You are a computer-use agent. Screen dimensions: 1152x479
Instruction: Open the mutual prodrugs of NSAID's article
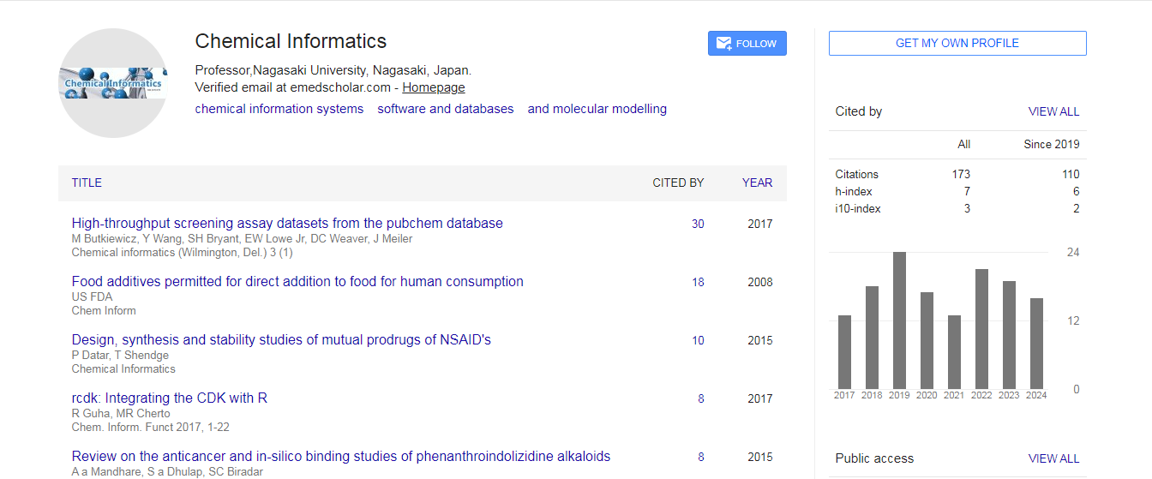[x=281, y=340]
